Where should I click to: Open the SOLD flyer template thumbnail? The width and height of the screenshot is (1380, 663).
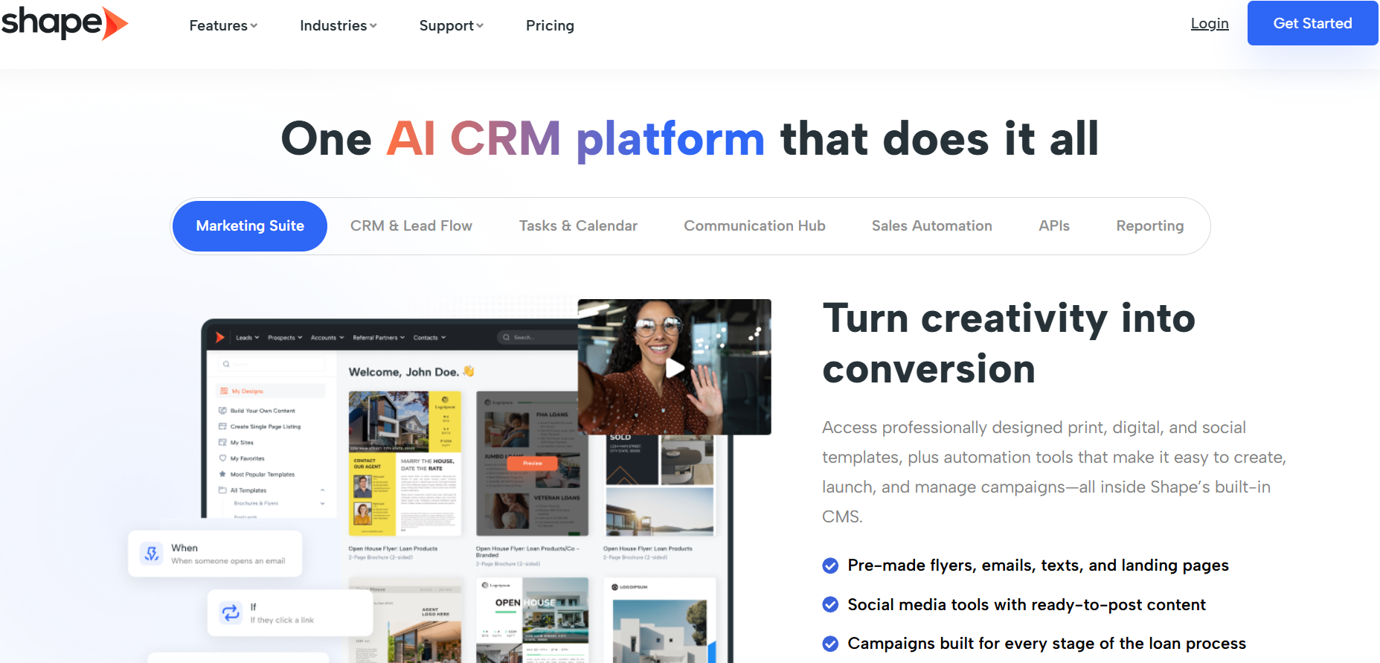point(660,484)
